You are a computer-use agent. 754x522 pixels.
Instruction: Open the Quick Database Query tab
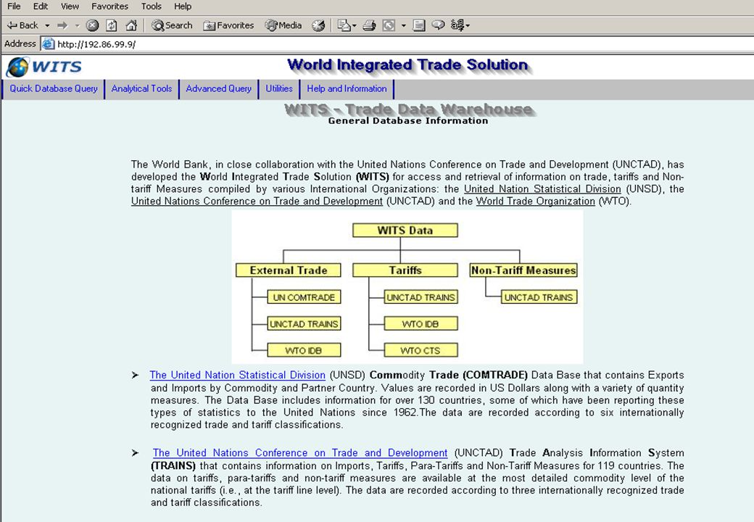(x=54, y=89)
